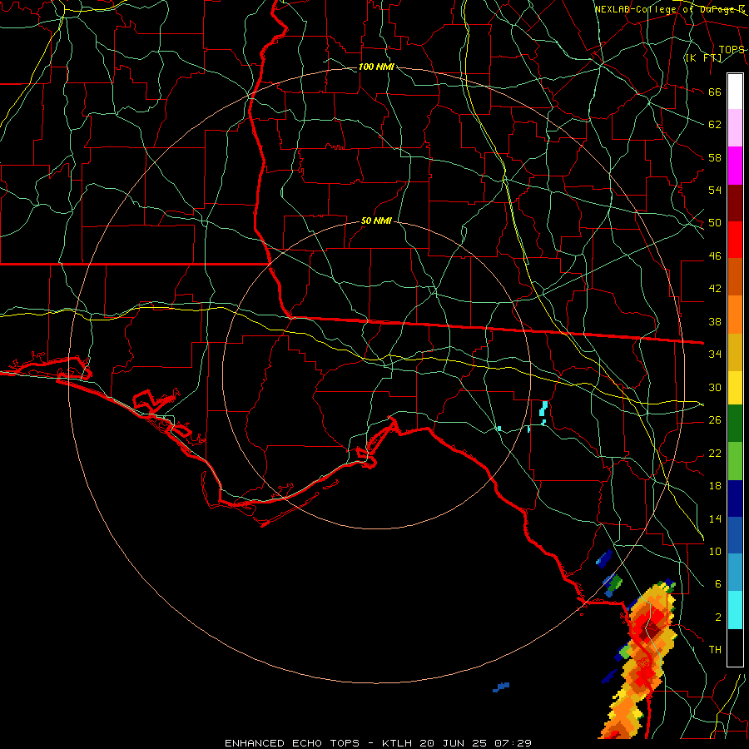Click the '34' legend value
Viewport: 749px width, 749px height.
(715, 355)
